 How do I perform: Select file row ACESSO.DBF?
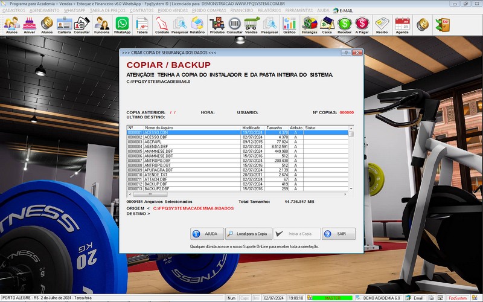(237, 137)
